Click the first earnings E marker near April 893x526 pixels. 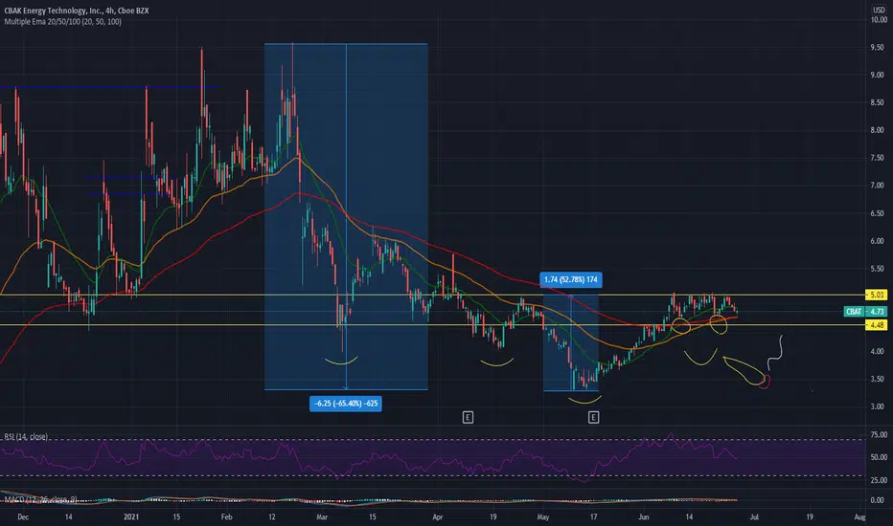coord(468,417)
